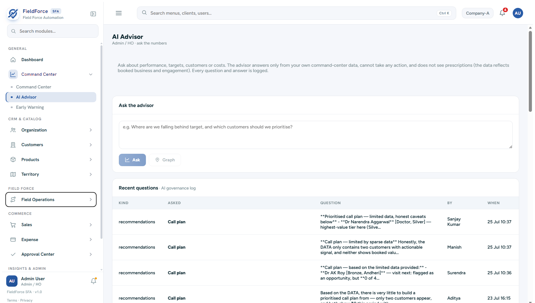Go to the Dashboard menu item
535x303 pixels.
point(51,60)
